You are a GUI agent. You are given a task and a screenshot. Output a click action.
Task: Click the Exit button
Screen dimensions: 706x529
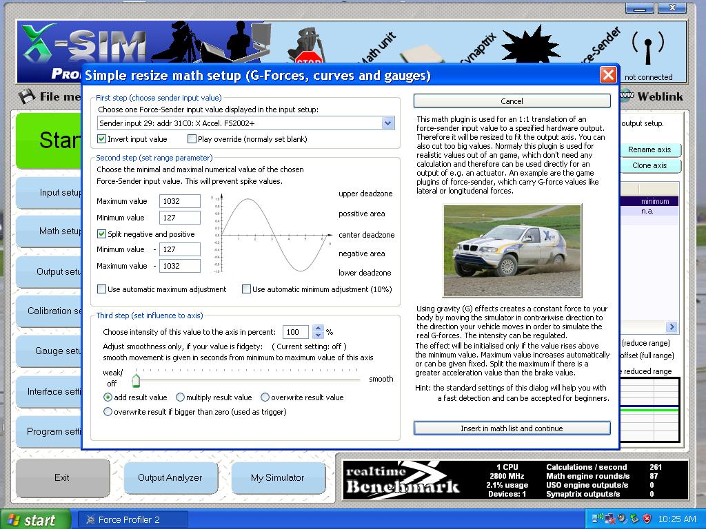tap(62, 478)
